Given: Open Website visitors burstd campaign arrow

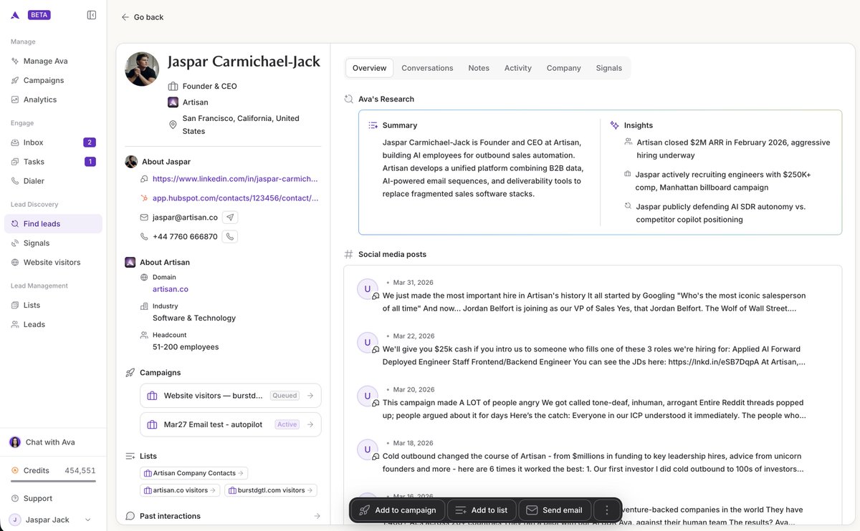Looking at the screenshot, I should click(310, 396).
